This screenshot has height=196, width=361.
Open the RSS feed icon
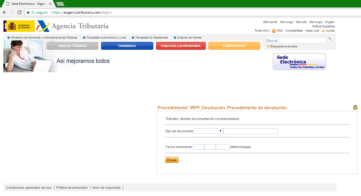pos(274,31)
